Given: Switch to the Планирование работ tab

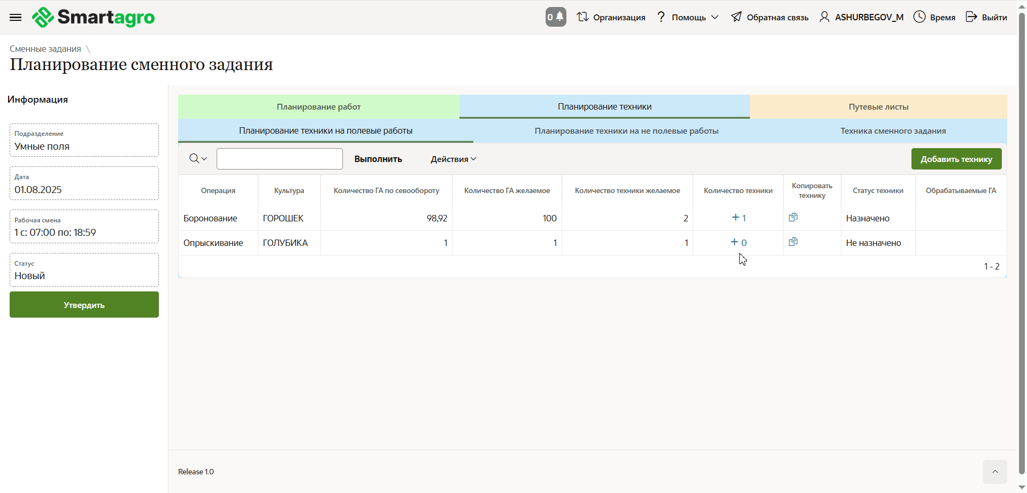Looking at the screenshot, I should [x=318, y=106].
